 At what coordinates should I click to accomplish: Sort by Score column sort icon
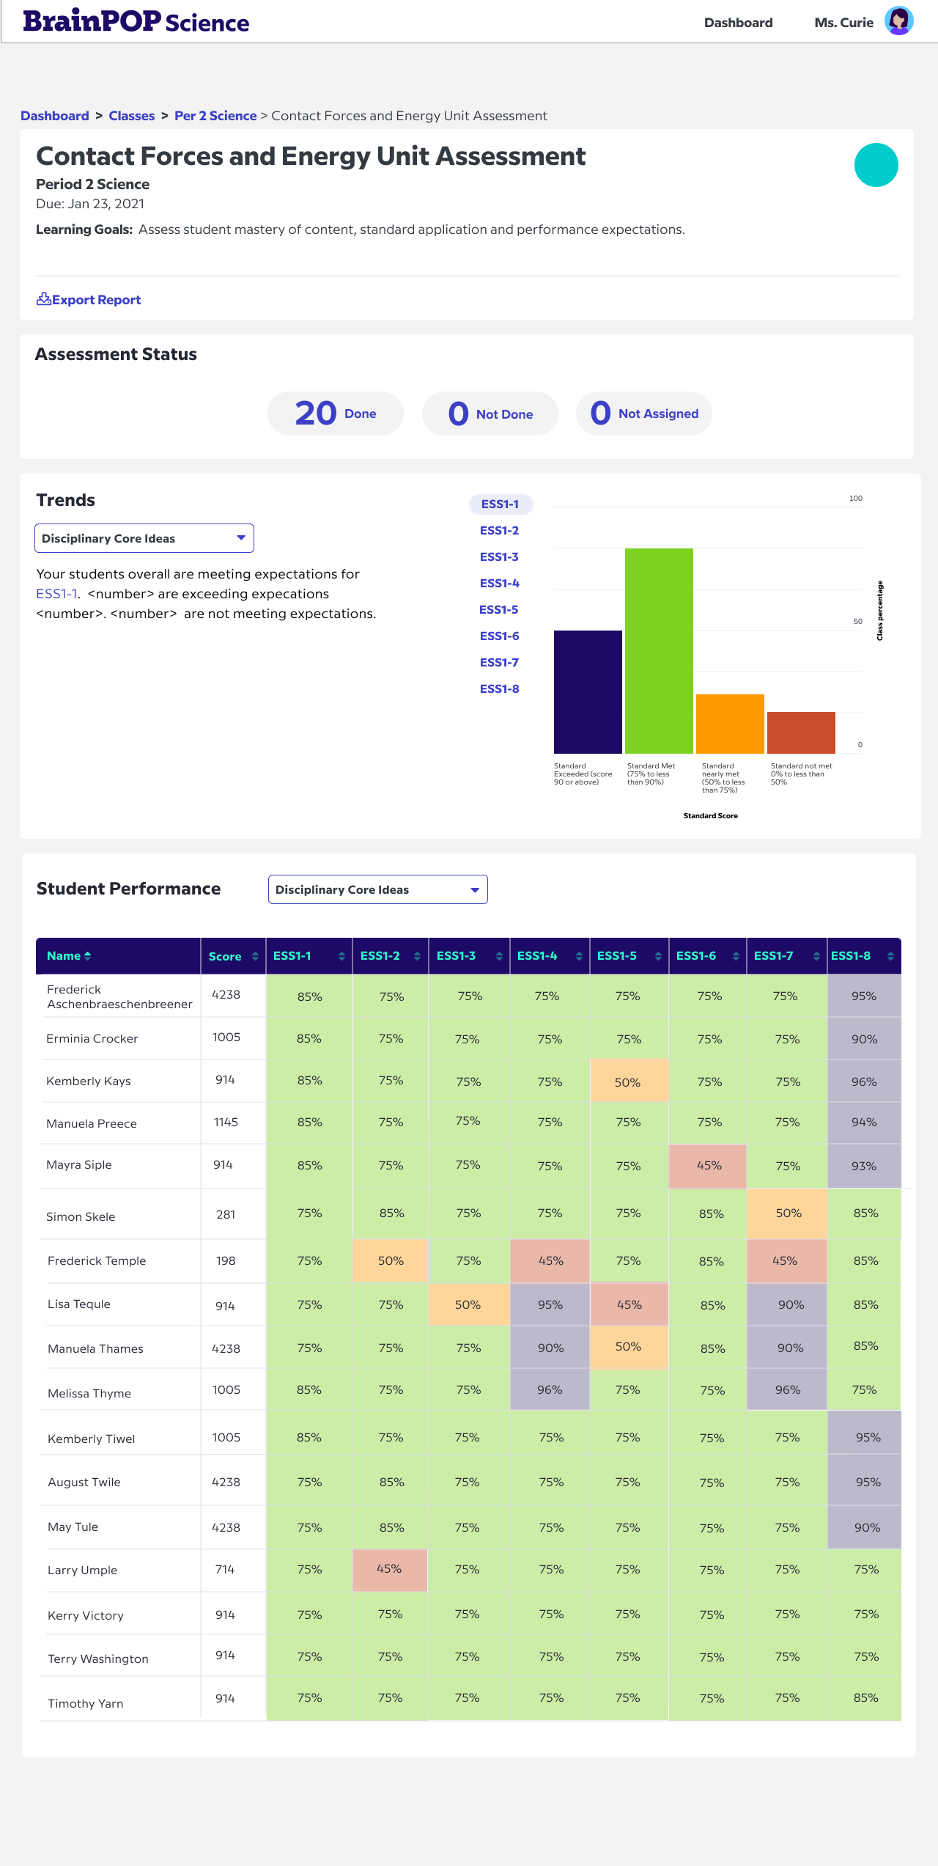pyautogui.click(x=255, y=956)
